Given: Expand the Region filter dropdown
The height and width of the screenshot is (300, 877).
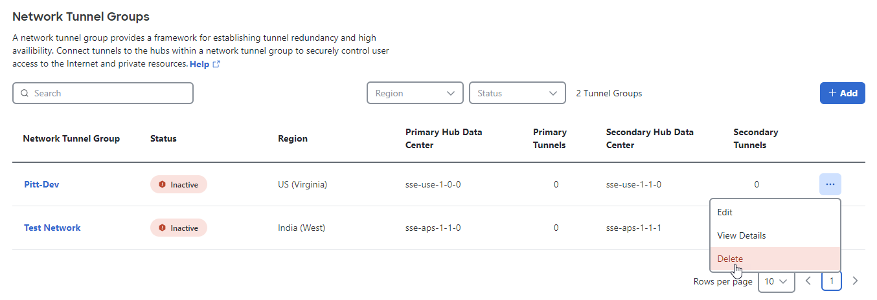Looking at the screenshot, I should 415,93.
